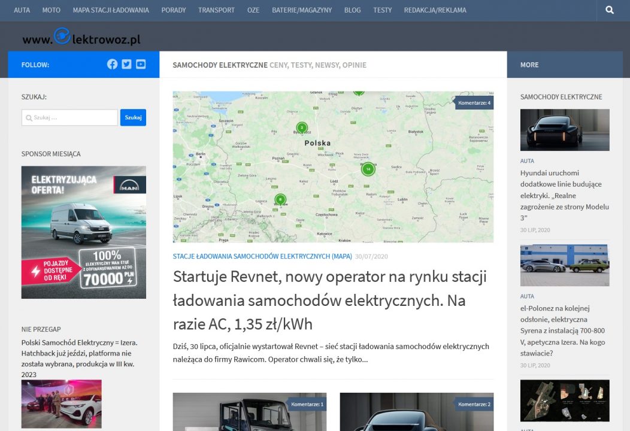The width and height of the screenshot is (630, 431).
Task: Click date 30 LIP, 2020 under el-Polonez article
Action: click(535, 366)
